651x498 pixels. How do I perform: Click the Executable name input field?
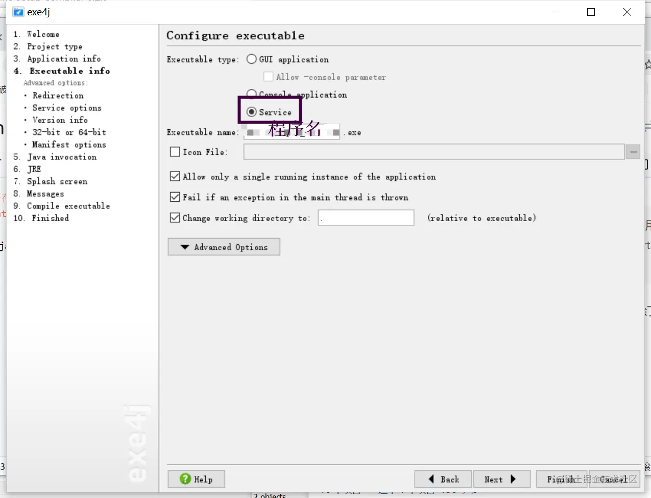click(x=292, y=132)
